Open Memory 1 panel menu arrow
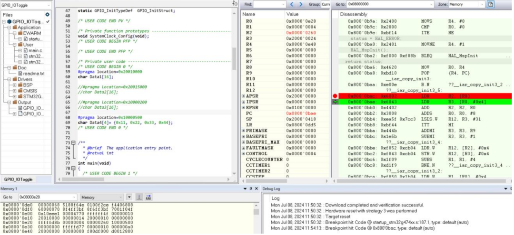The image size is (514, 235). tap(245, 189)
